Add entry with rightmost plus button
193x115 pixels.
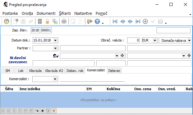click(x=189, y=56)
